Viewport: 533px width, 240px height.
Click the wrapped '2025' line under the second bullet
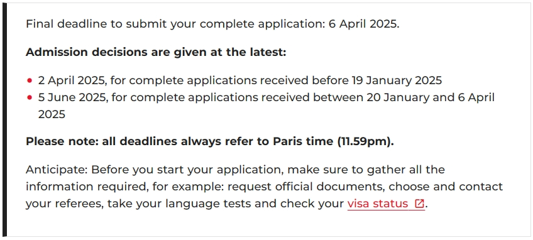(x=52, y=114)
